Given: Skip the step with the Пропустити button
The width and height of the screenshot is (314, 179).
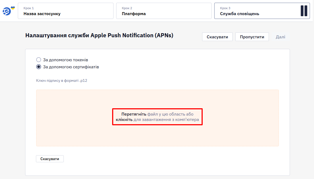Looking at the screenshot, I should click(x=252, y=37).
